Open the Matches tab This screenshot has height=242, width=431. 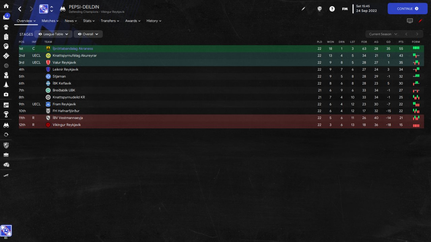(50, 21)
